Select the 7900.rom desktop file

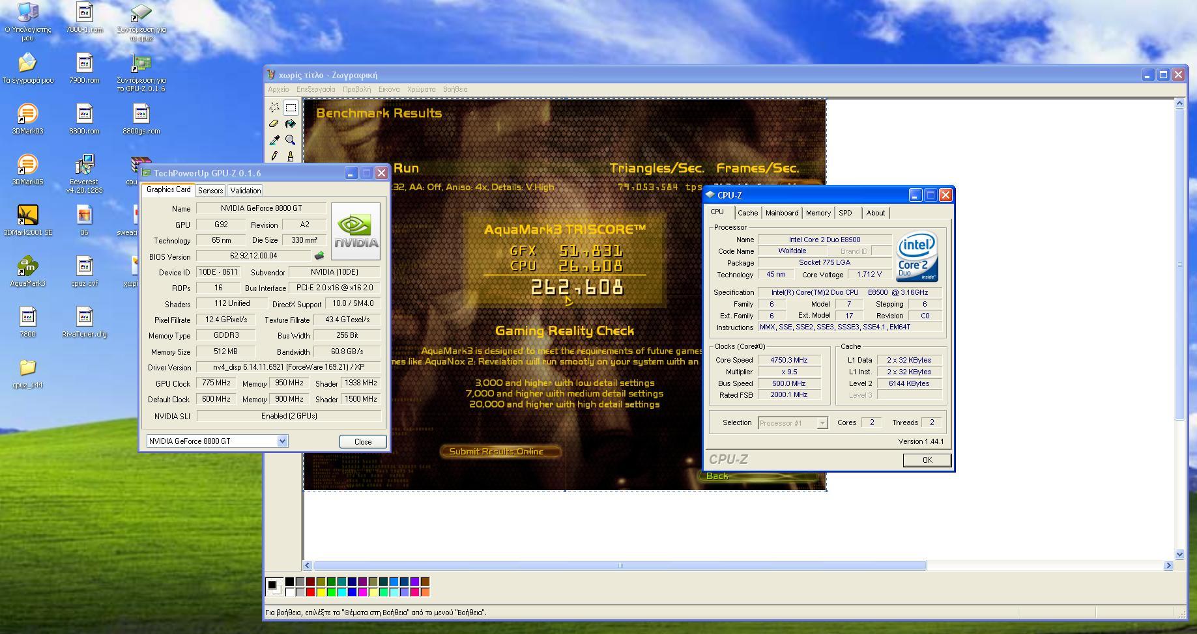point(85,68)
